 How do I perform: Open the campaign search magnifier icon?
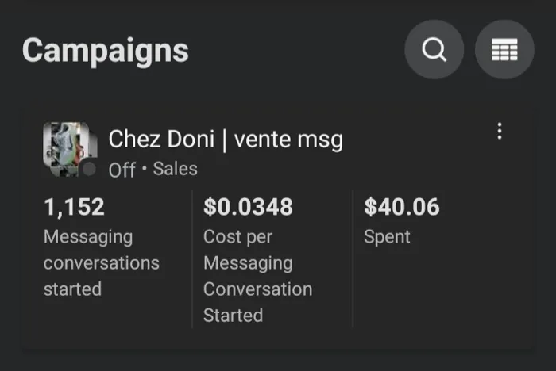(434, 50)
